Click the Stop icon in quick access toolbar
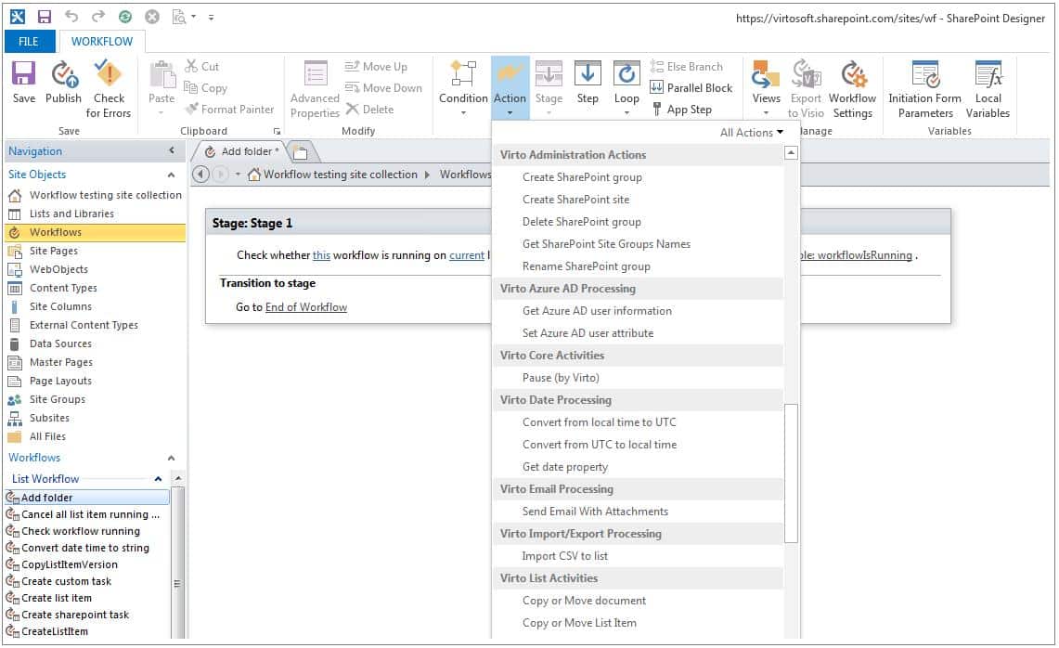1059x648 pixels. tap(152, 17)
